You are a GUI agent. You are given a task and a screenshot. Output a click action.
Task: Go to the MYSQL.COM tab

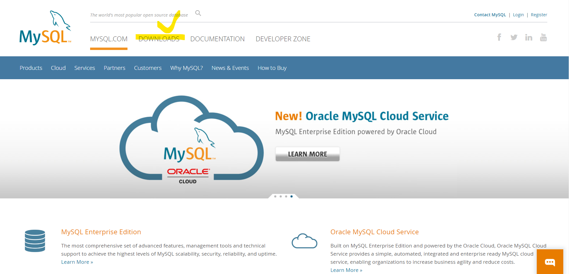click(x=109, y=39)
